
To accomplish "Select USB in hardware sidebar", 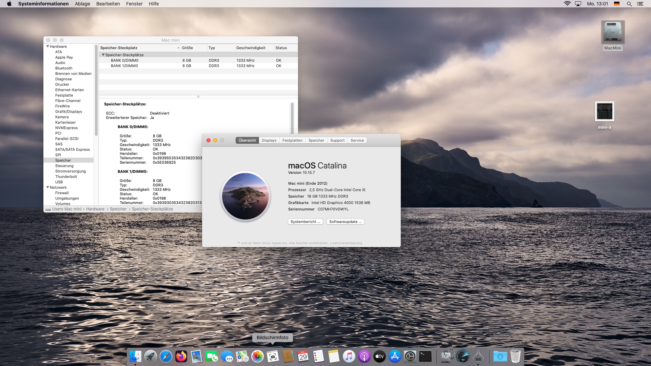I will 59,182.
